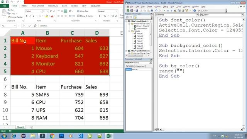Image resolution: width=247 pixels, height=139 pixels.
Task: Click View Code icon in Project panel
Action: coord(127,17)
